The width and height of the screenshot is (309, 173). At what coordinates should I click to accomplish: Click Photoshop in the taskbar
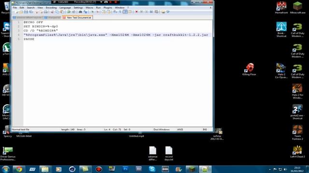[x=126, y=169]
